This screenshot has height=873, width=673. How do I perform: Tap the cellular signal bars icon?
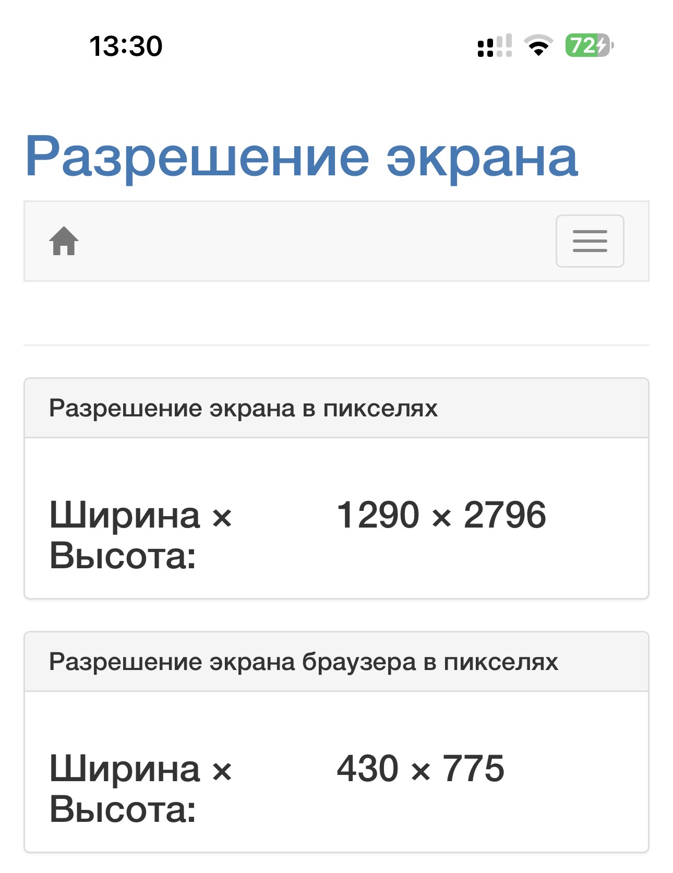click(x=494, y=46)
